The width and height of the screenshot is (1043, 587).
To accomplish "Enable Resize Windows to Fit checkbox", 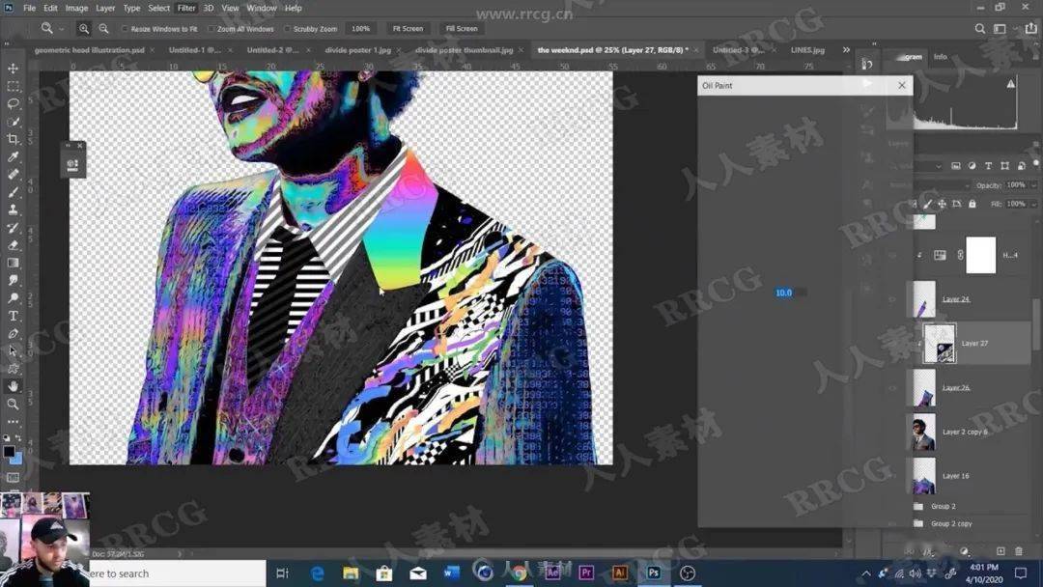I will (125, 29).
